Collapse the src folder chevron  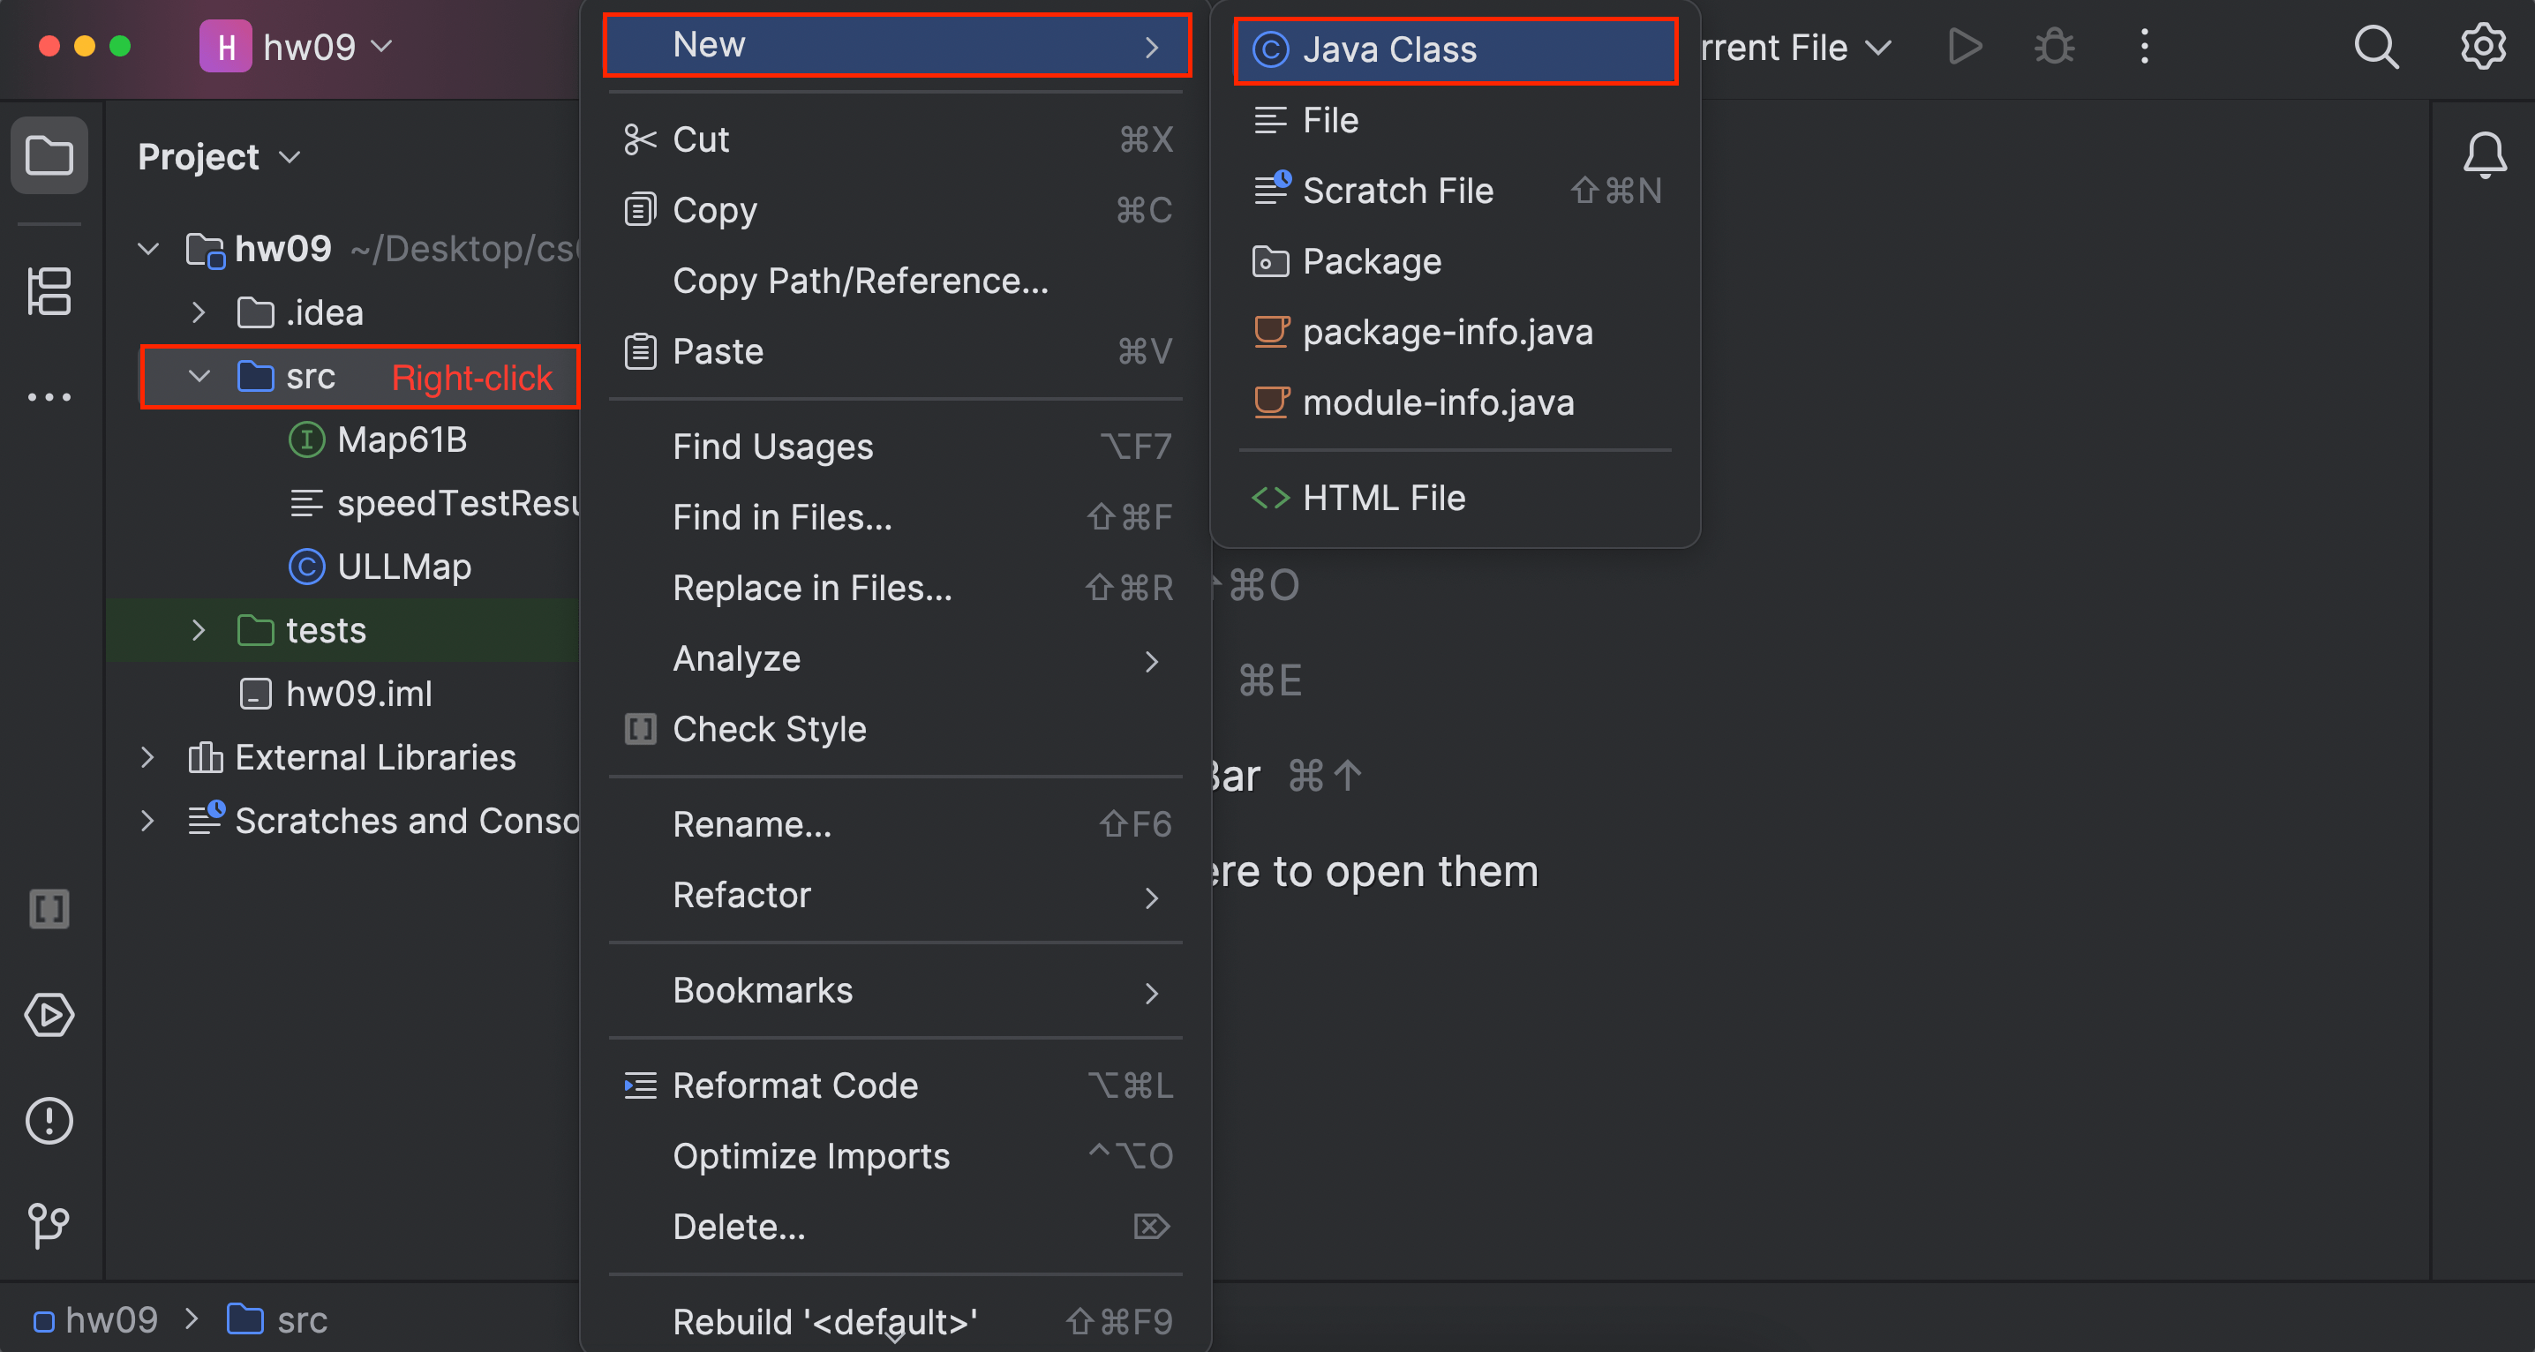click(199, 377)
